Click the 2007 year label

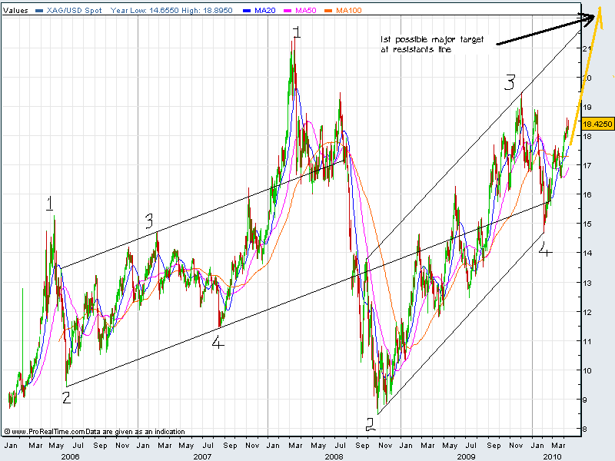click(x=202, y=456)
